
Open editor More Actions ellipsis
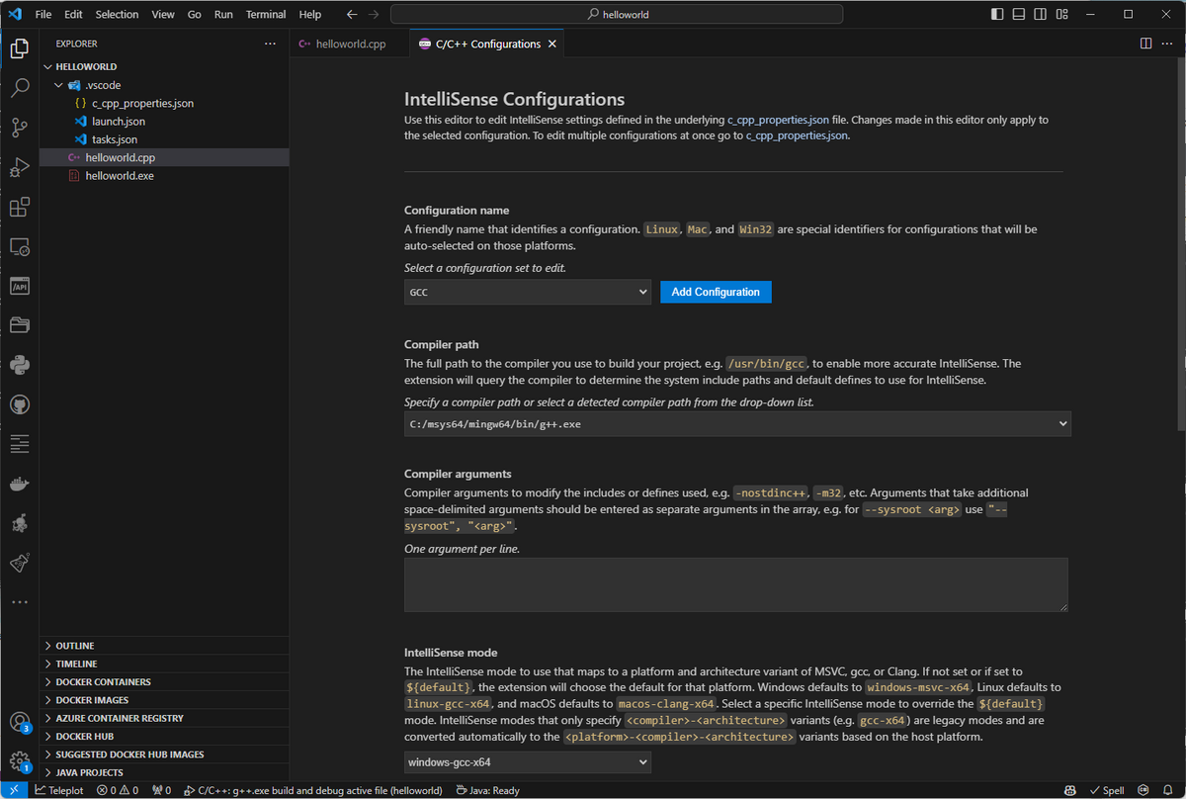click(x=1167, y=44)
